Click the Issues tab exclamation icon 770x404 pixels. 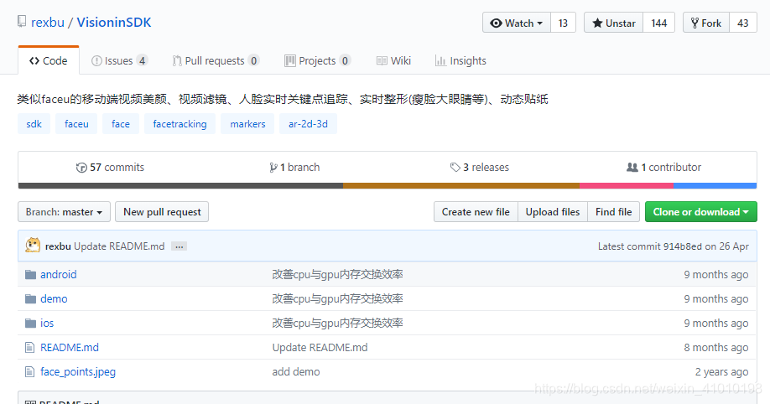(x=96, y=61)
